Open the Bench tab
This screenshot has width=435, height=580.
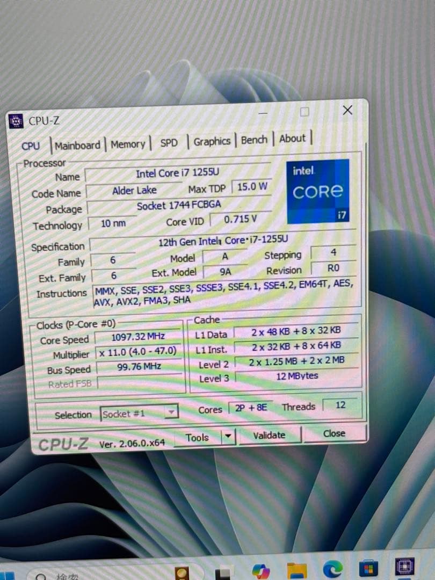click(253, 140)
